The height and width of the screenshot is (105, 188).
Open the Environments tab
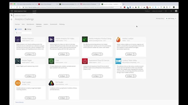click(x=54, y=24)
